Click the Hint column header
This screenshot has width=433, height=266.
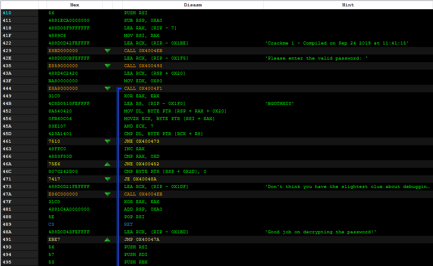point(348,5)
